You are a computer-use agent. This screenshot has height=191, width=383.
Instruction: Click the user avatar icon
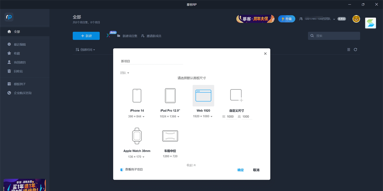pyautogui.click(x=356, y=19)
